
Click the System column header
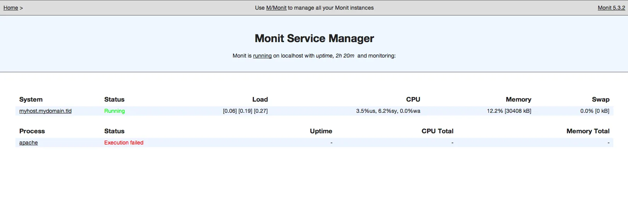click(x=31, y=99)
